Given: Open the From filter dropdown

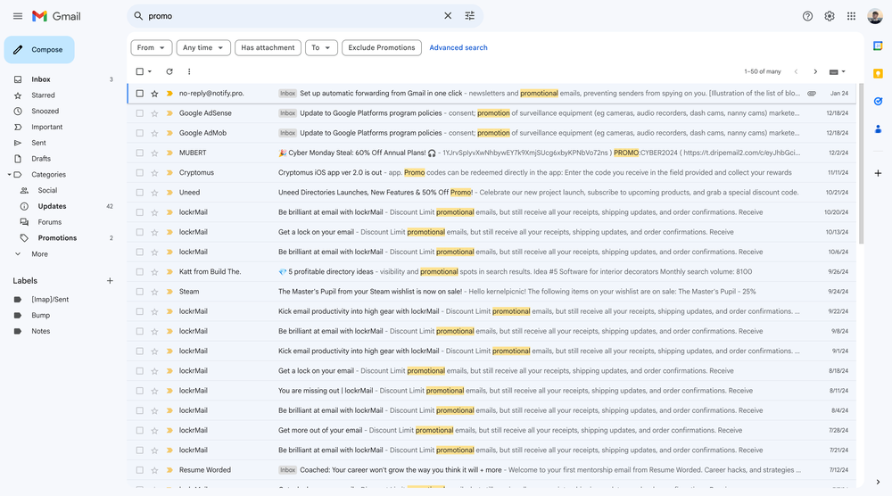Looking at the screenshot, I should click(x=151, y=48).
